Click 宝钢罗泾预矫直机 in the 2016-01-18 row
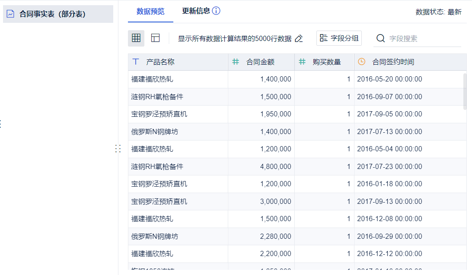This screenshot has width=472, height=275. click(x=159, y=184)
